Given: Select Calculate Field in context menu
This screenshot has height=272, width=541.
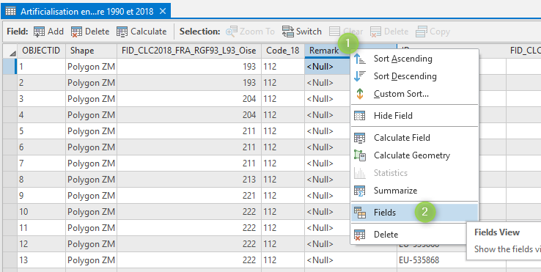Looking at the screenshot, I should [x=414, y=138].
